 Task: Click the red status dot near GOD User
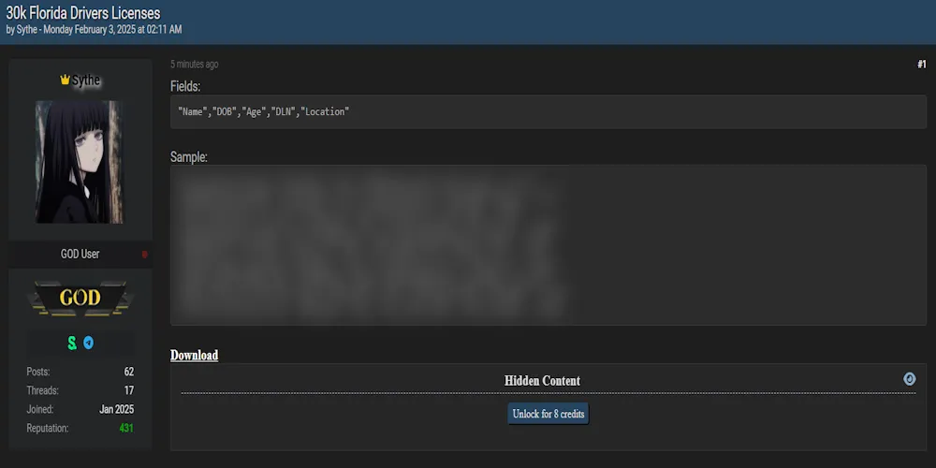pyautogui.click(x=144, y=255)
